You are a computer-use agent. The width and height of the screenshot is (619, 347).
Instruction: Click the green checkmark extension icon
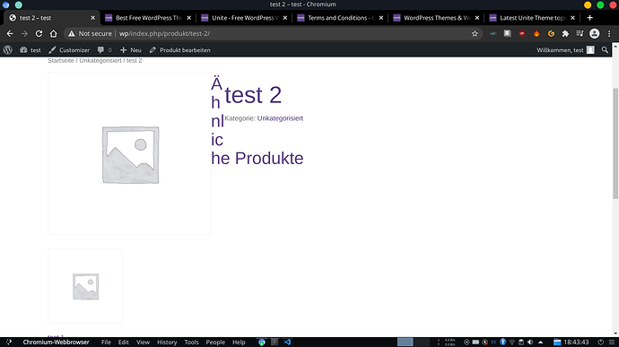tap(493, 34)
